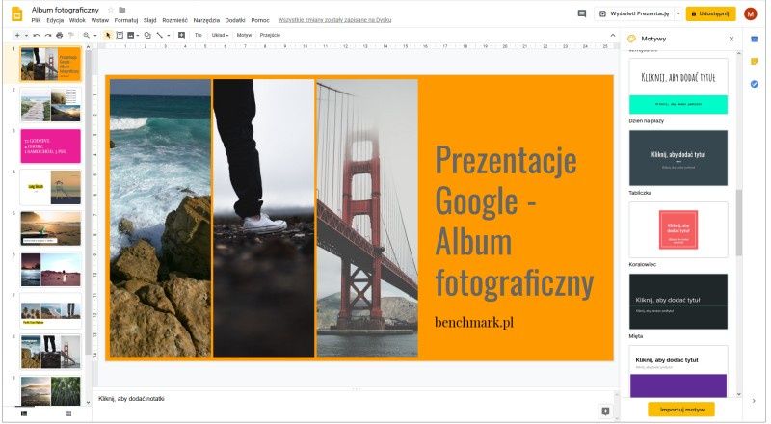The width and height of the screenshot is (771, 424).
Task: Click the Przejście transition button
Action: point(270,35)
